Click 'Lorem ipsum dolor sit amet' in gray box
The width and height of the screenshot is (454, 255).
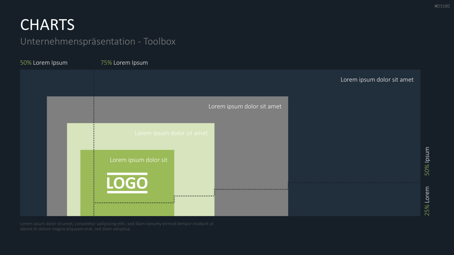pos(245,106)
